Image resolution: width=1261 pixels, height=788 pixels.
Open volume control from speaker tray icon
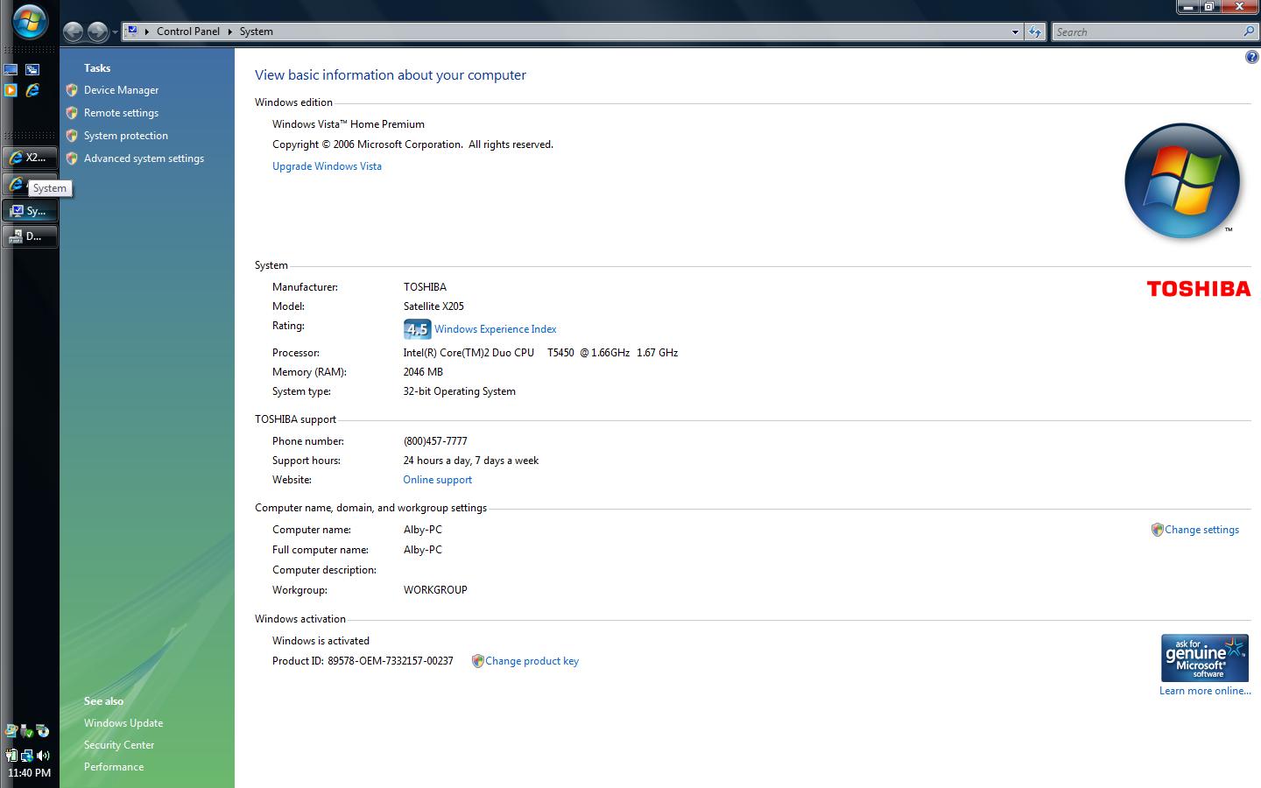point(43,755)
